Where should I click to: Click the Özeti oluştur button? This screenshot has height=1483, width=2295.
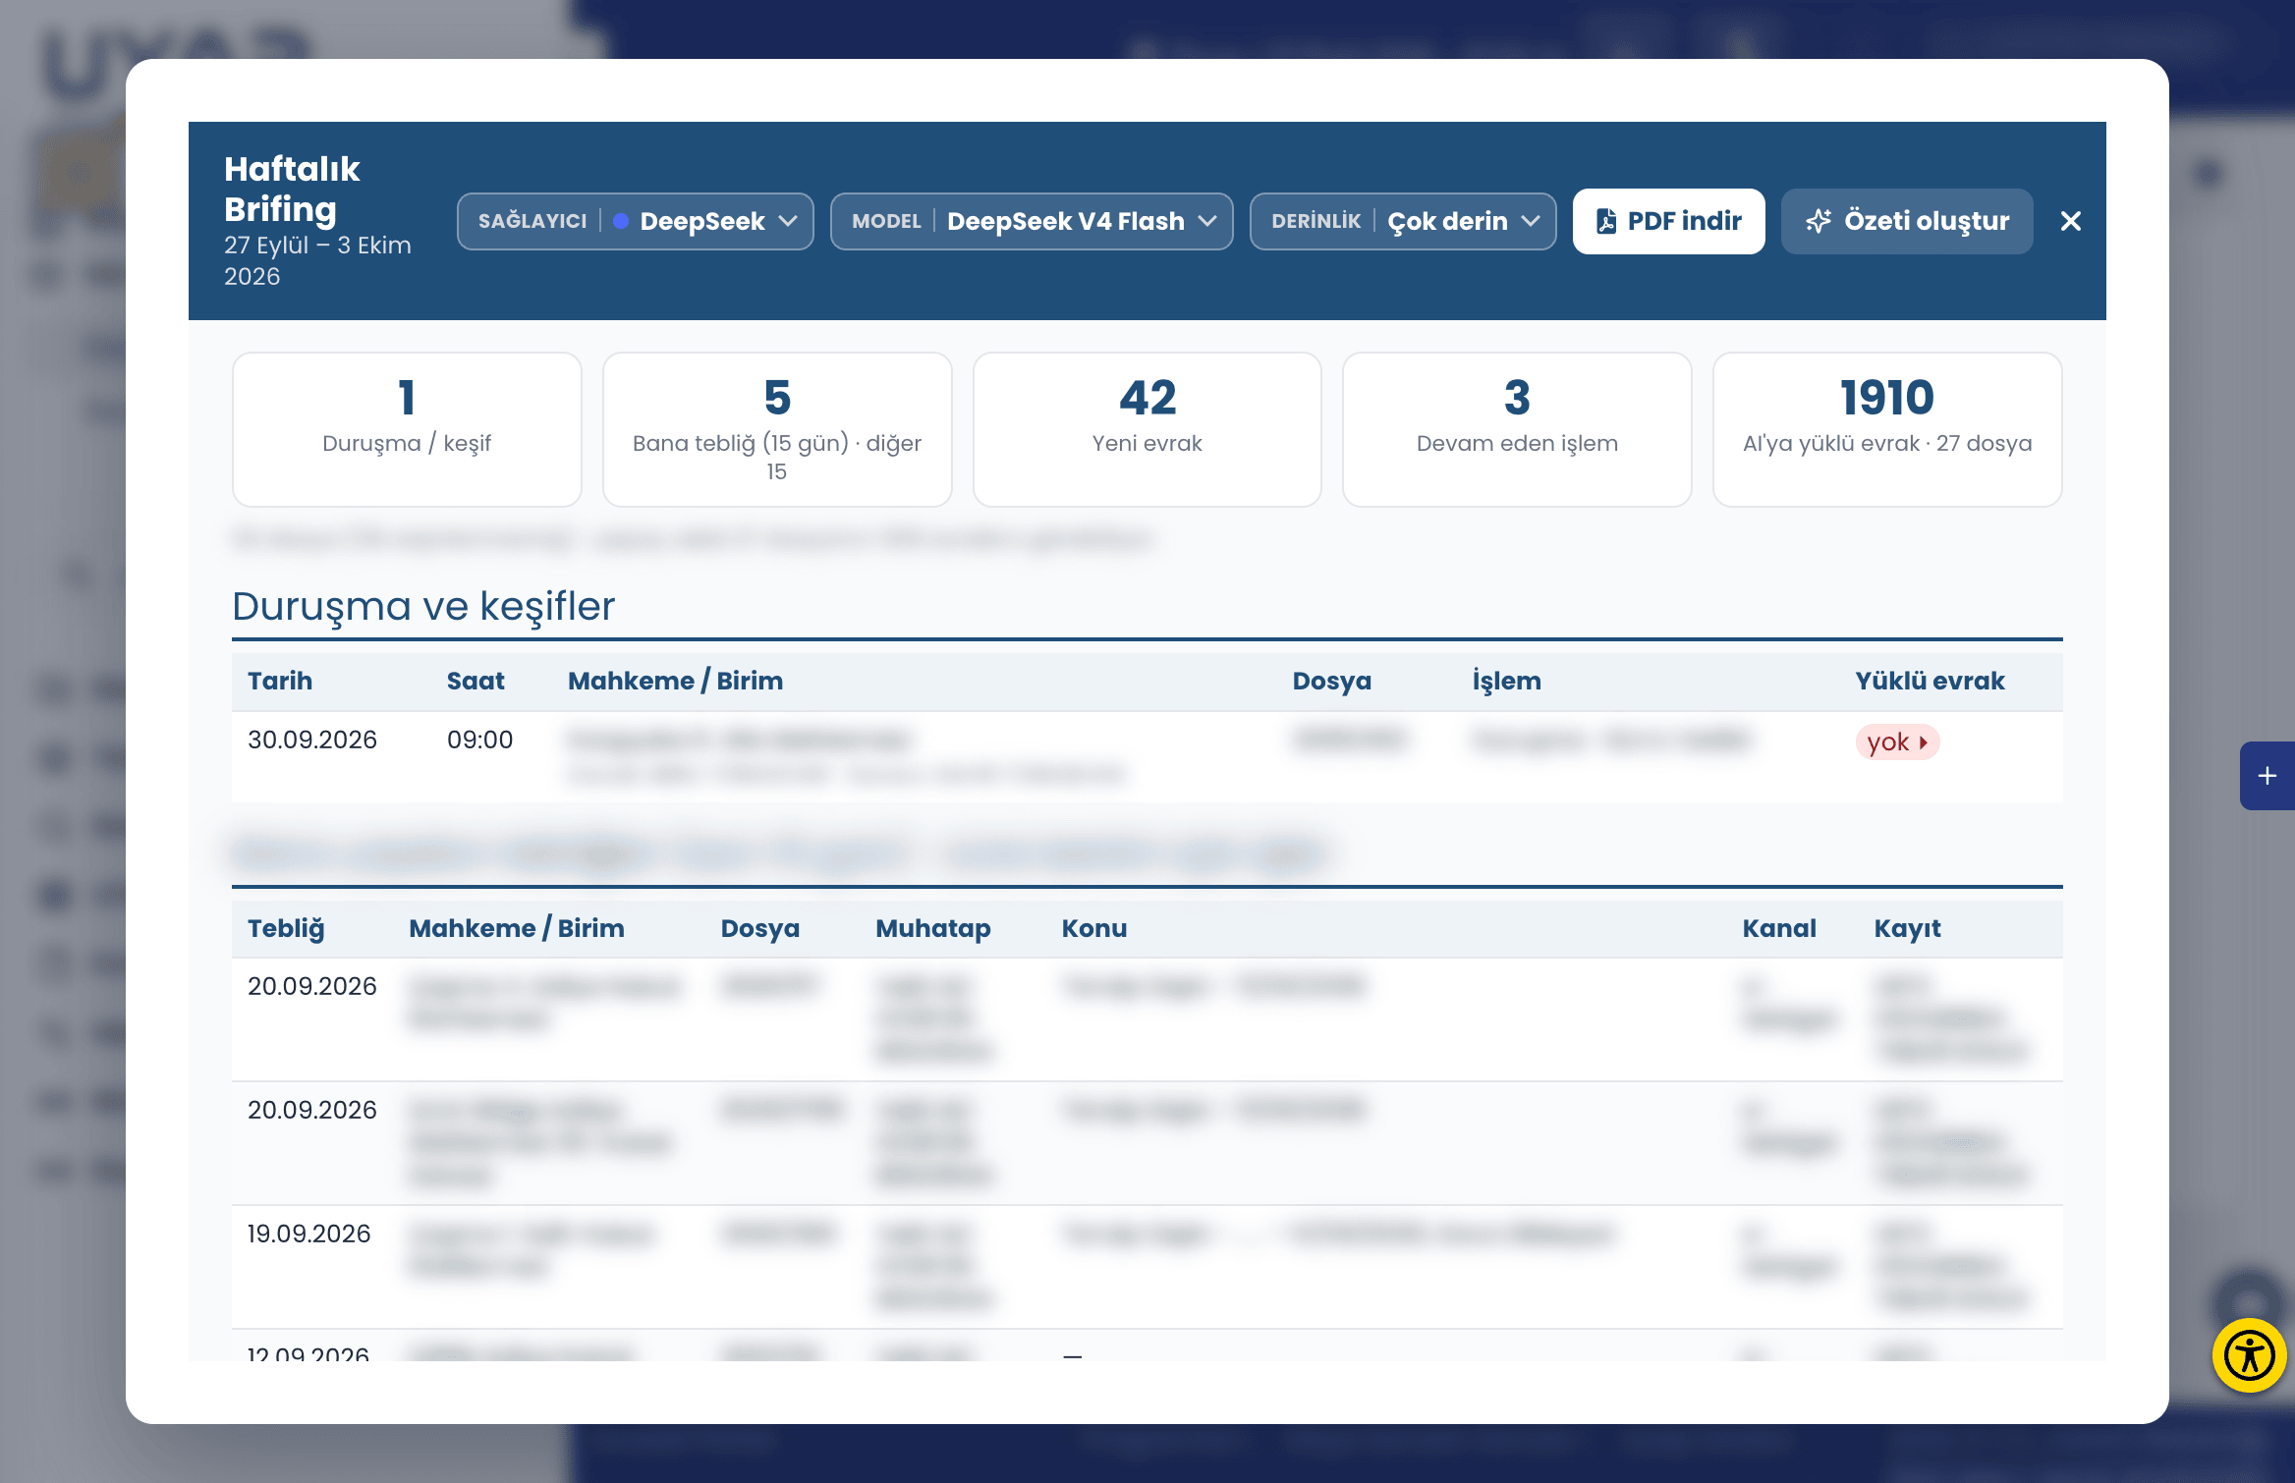1906,221
